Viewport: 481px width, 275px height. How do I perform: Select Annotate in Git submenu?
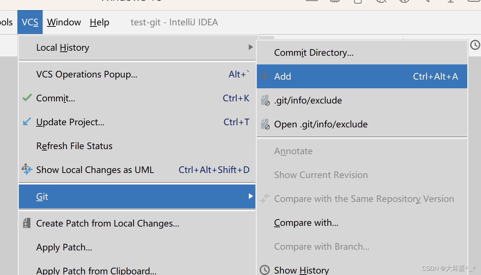point(362,151)
